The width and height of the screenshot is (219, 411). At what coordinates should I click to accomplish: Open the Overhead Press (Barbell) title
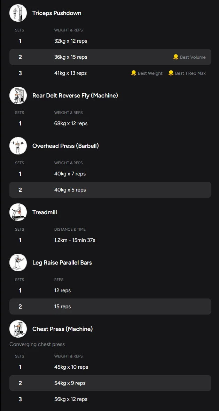point(65,146)
